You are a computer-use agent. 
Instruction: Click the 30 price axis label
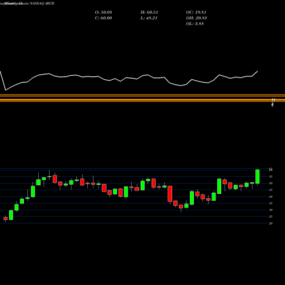pos(271,210)
